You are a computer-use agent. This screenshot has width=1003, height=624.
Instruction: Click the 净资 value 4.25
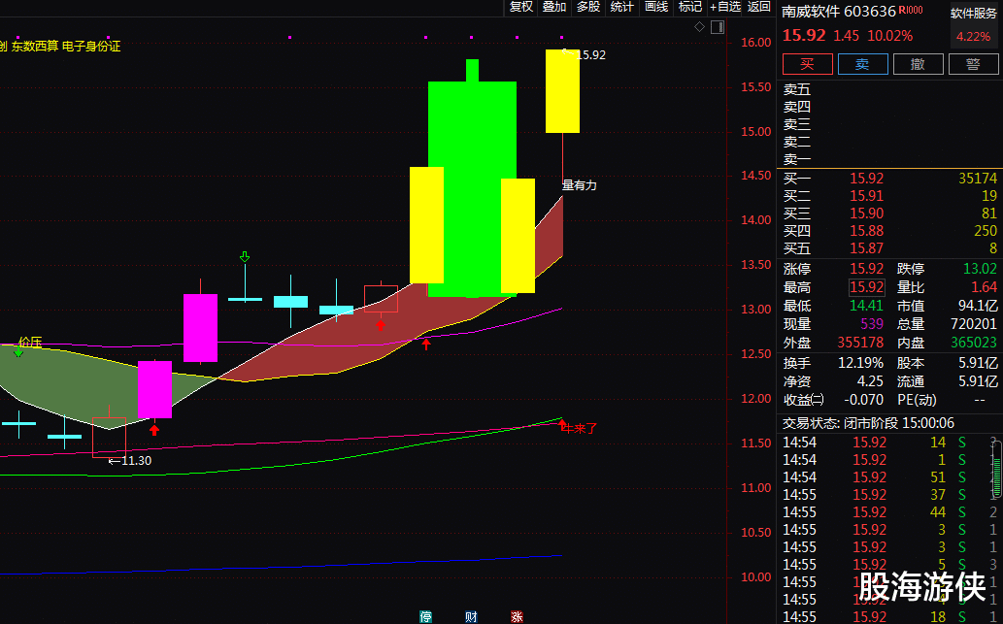[x=871, y=381]
